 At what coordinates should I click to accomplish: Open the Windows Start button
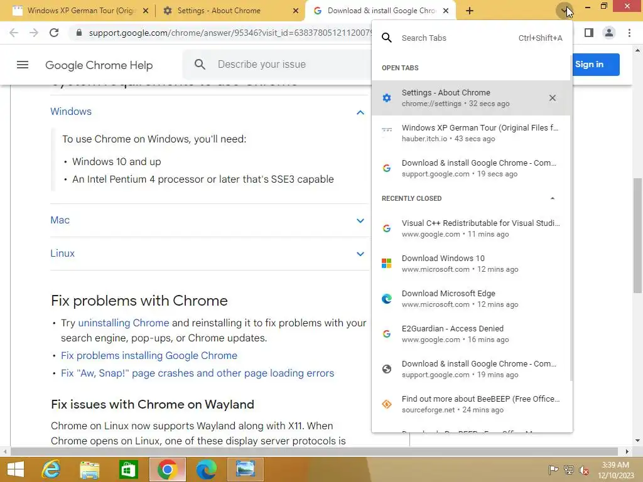16,469
